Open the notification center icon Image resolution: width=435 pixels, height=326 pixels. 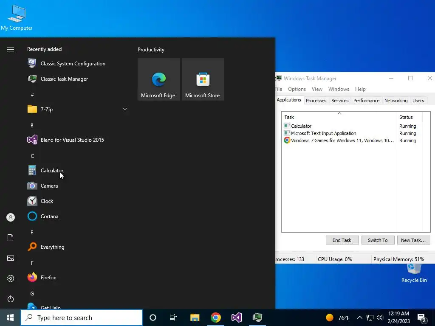[x=422, y=318]
